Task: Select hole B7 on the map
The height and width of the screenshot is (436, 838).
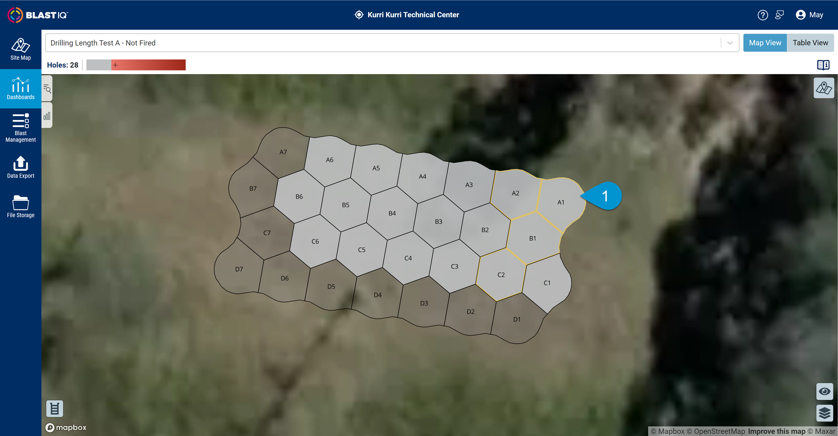Action: click(253, 188)
